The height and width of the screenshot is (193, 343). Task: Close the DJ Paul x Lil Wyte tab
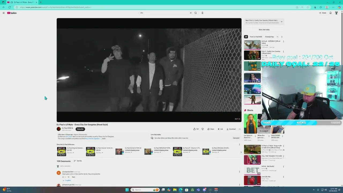tap(36, 2)
